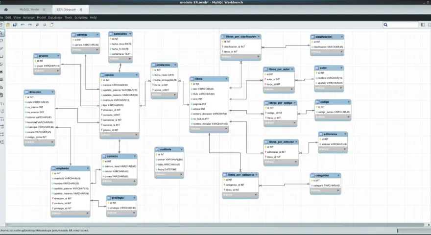Save the model with the floppy disk icon
The width and height of the screenshot is (431, 235).
(15, 25)
